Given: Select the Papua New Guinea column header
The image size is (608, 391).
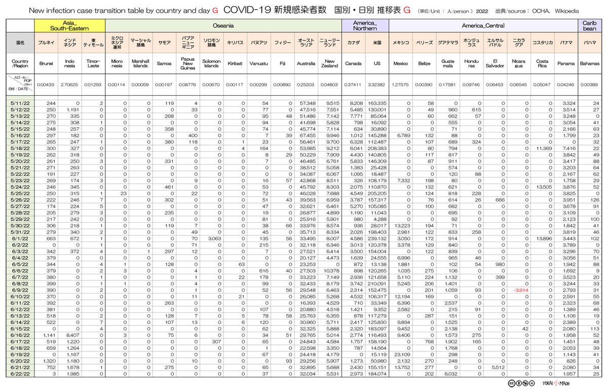Looking at the screenshot, I should [x=187, y=64].
